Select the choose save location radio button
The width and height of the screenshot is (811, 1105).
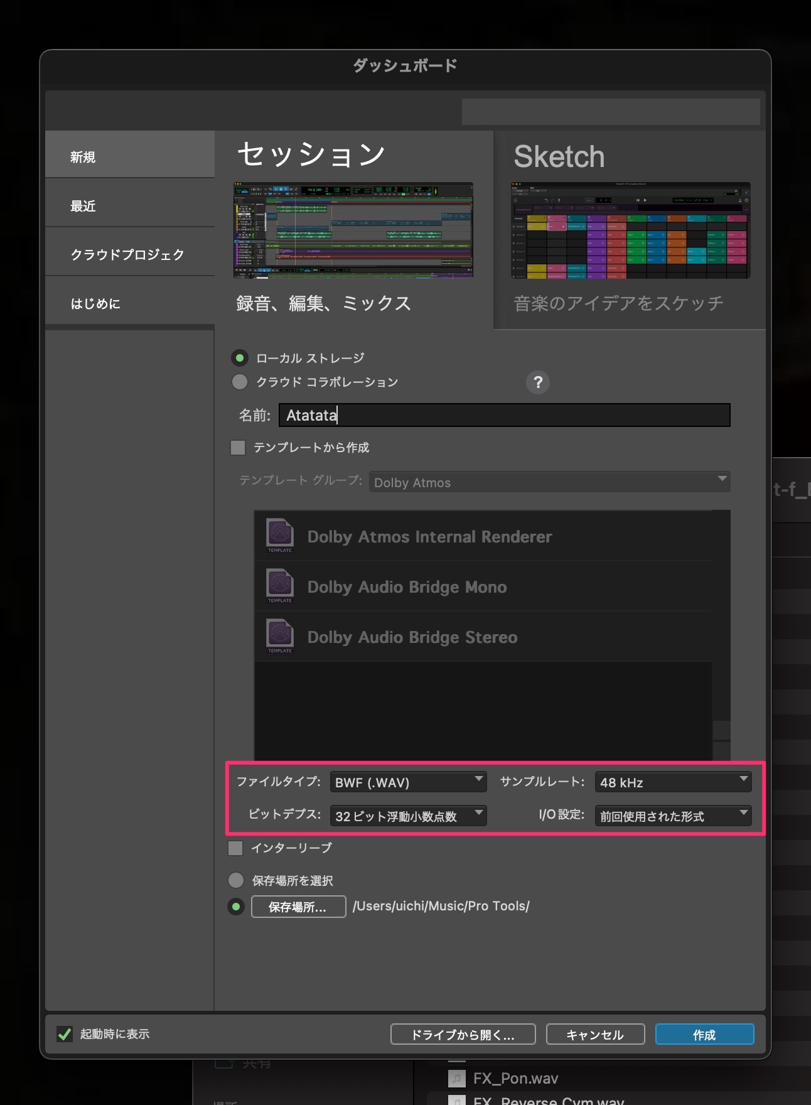[x=236, y=880]
